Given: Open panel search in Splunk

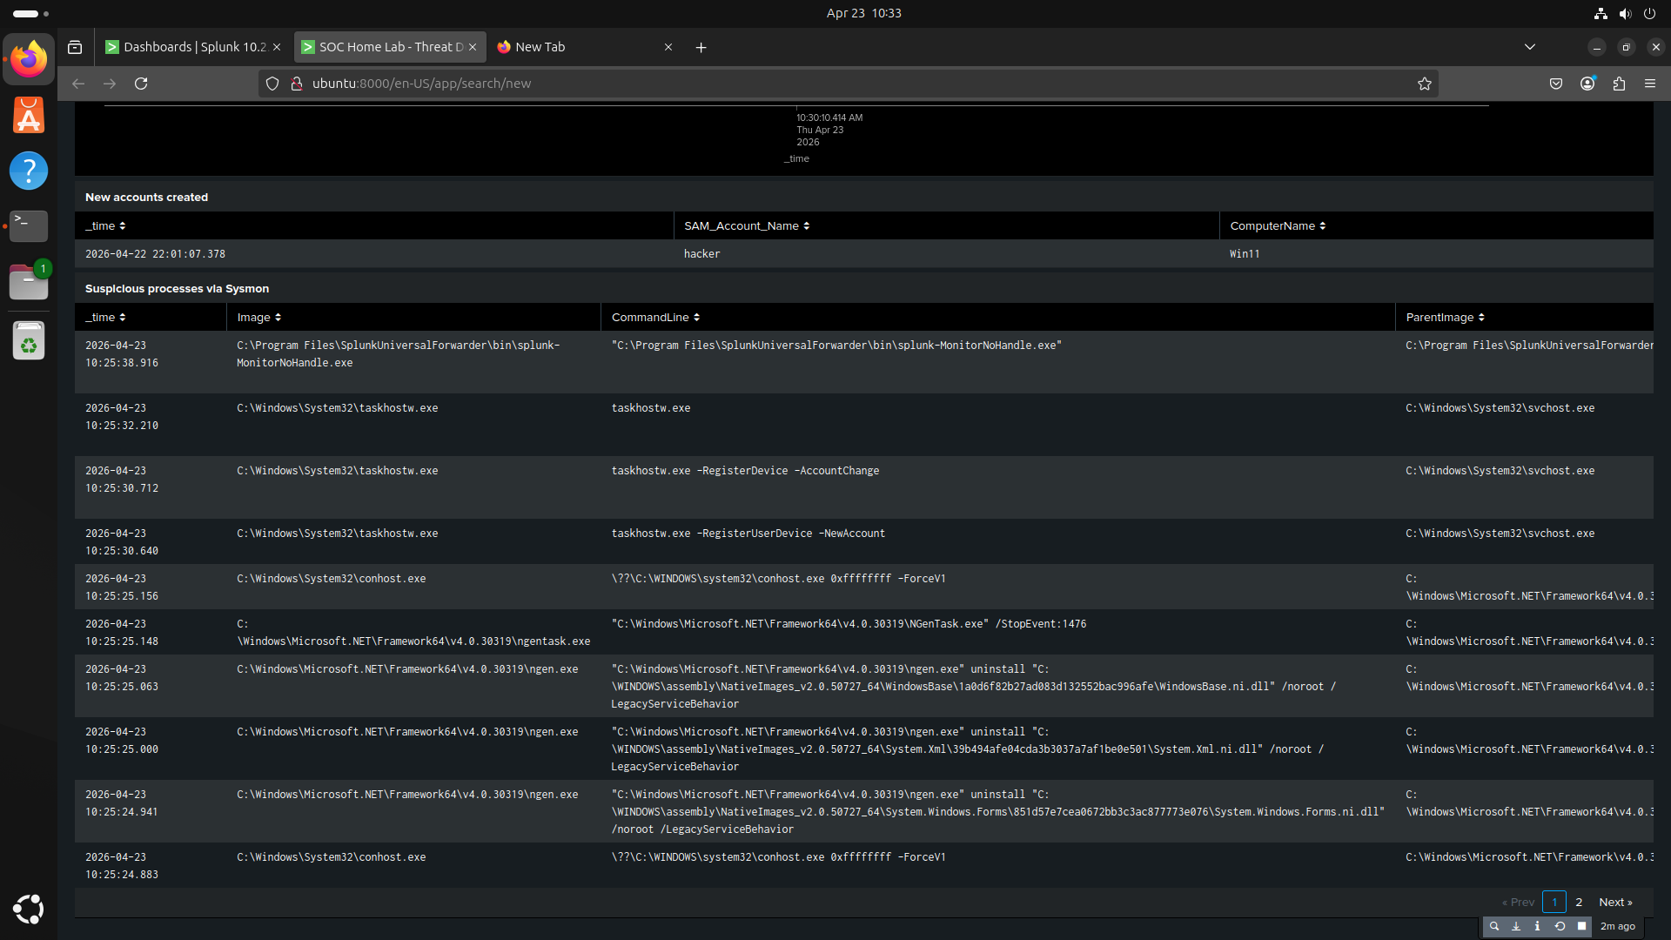Looking at the screenshot, I should point(1494,926).
